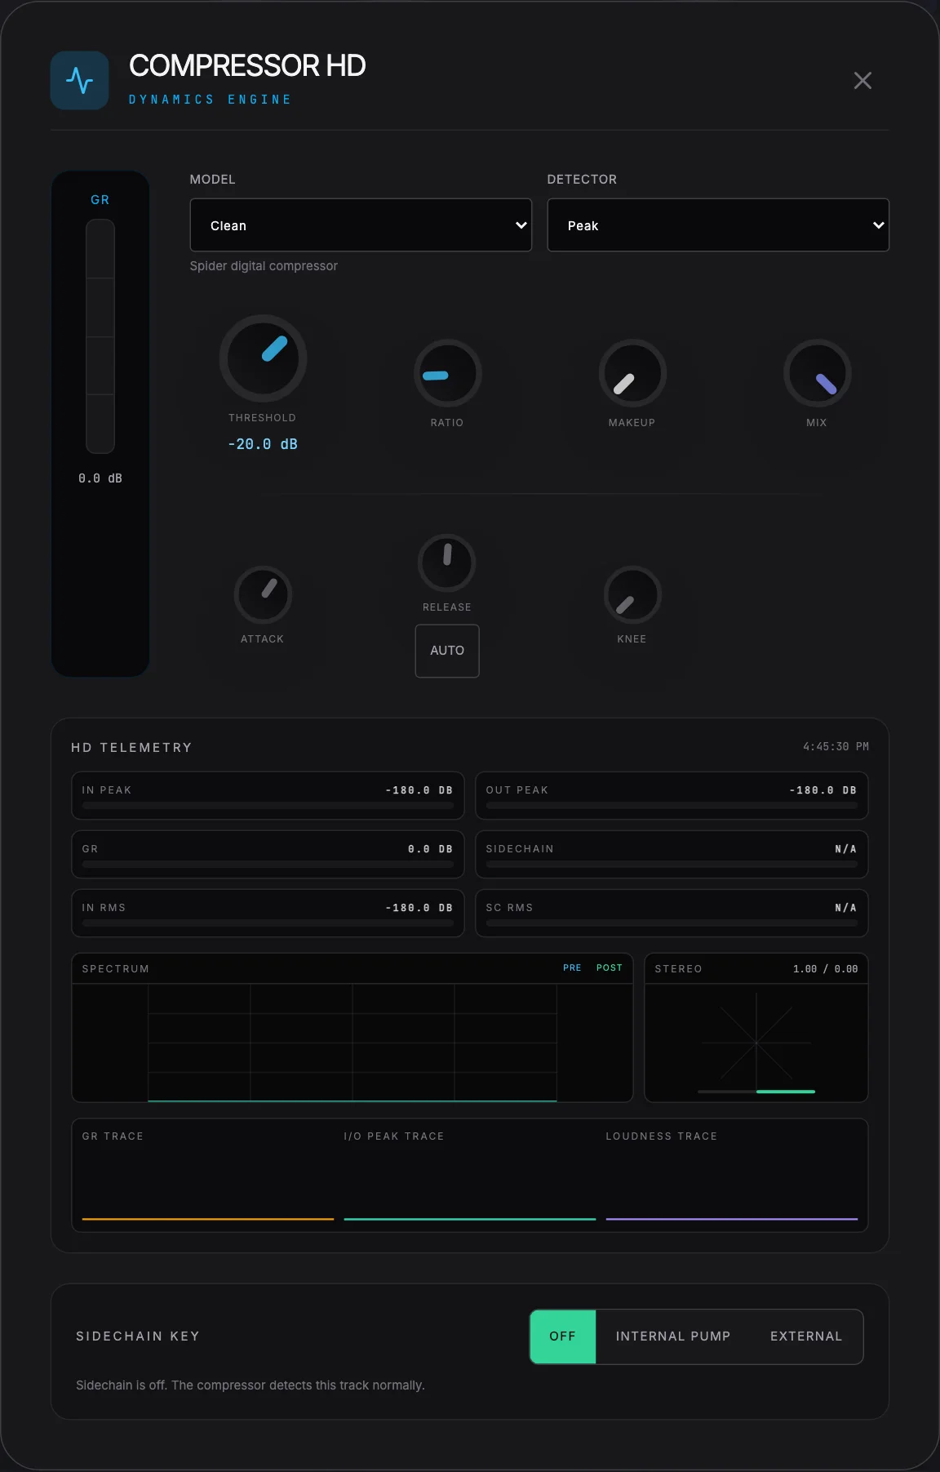Click the IN PEAK telemetry row
This screenshot has width=940, height=1472.
tap(268, 796)
